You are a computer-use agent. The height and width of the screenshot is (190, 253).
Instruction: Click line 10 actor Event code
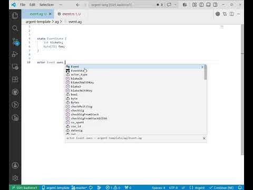click(x=50, y=62)
